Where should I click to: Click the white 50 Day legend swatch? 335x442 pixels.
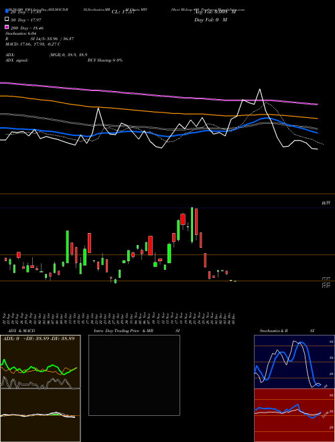pos(7,19)
